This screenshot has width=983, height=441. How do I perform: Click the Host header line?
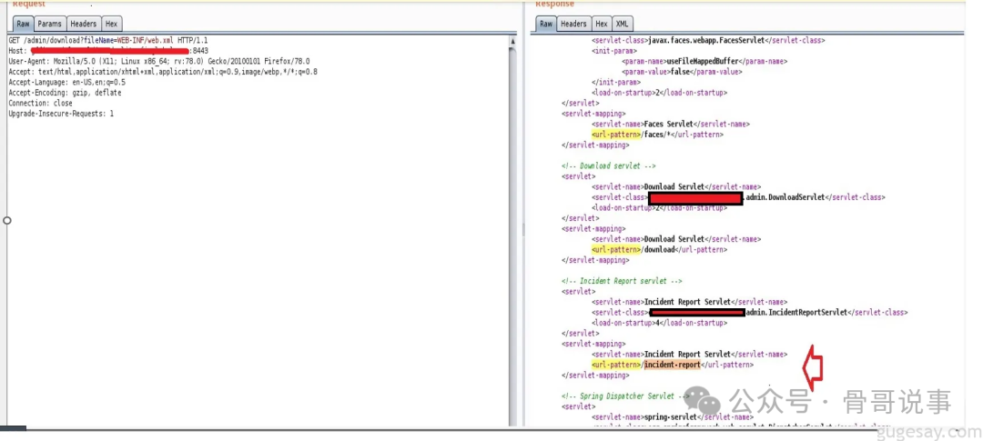pos(108,51)
